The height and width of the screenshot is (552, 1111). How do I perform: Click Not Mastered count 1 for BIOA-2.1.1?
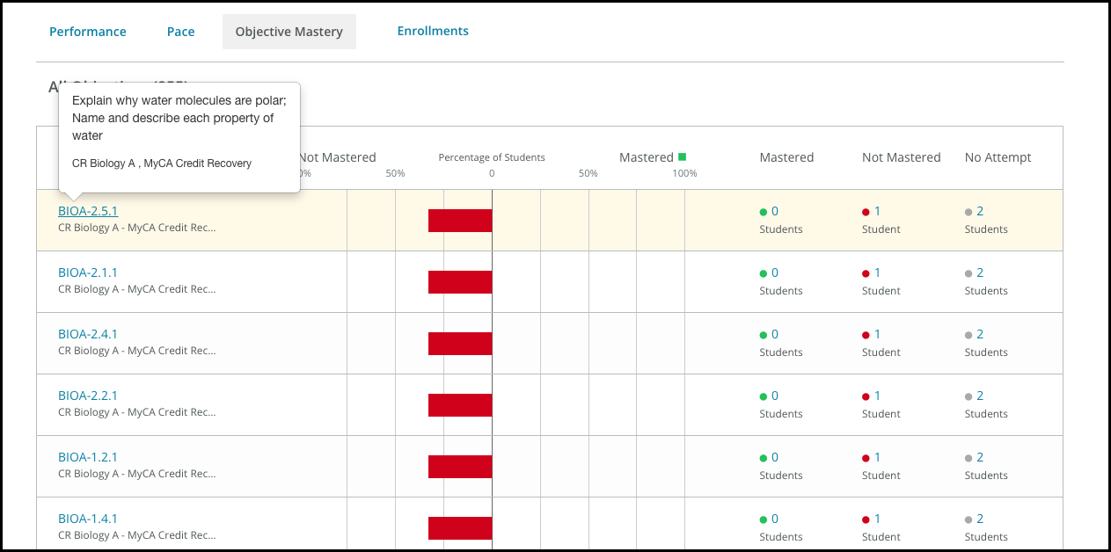pos(877,272)
